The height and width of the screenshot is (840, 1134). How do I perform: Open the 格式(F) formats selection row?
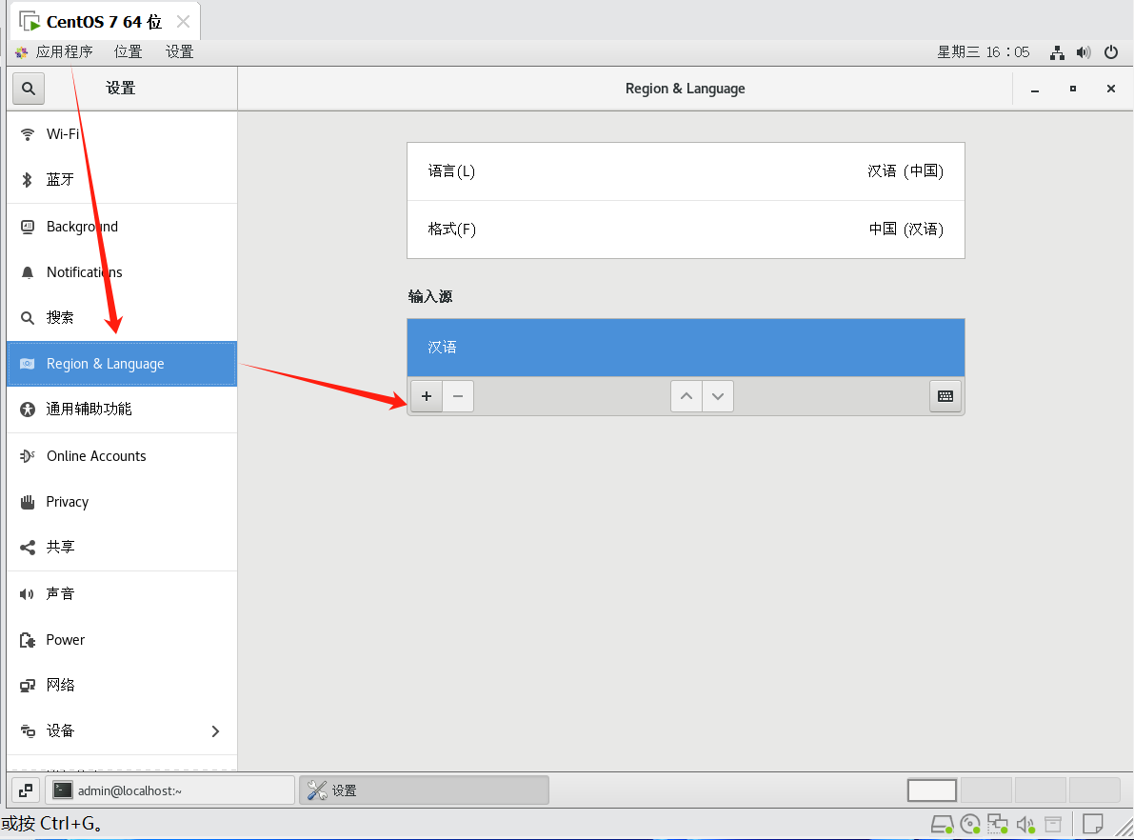(686, 230)
